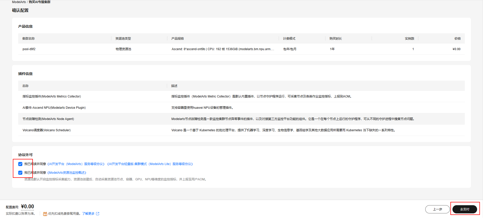This screenshot has height=218, width=483.
Task: Uncheck the ModelArts service level agreement checkbox
Action: point(20,164)
